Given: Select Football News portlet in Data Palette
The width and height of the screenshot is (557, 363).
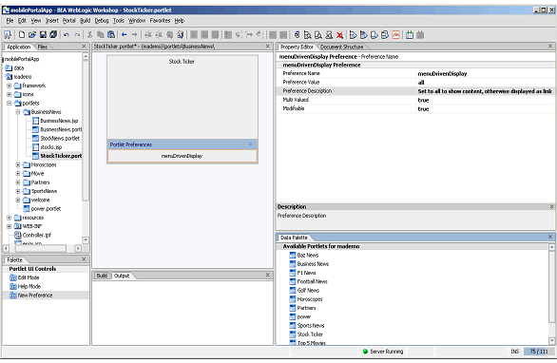Looking at the screenshot, I should point(309,282).
